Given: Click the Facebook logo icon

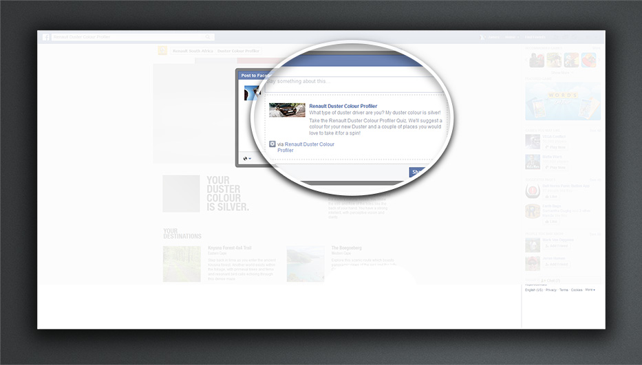Looking at the screenshot, I should click(x=45, y=37).
